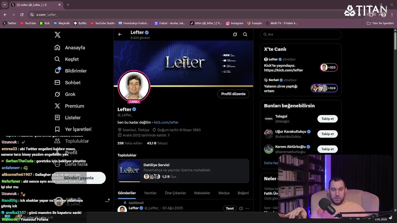Click Grok icon in profile header
Viewport: 397px width, 223px height.
(235, 34)
